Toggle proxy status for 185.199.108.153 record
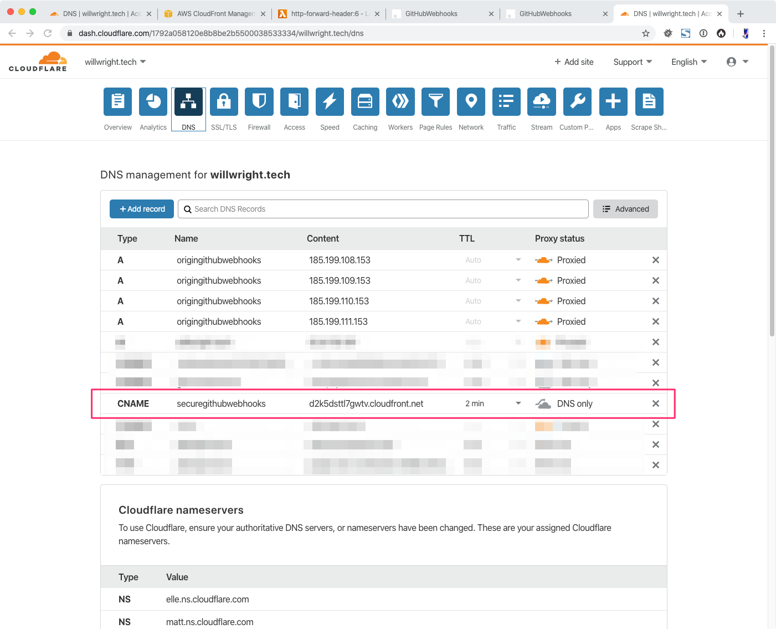776x629 pixels. point(543,260)
